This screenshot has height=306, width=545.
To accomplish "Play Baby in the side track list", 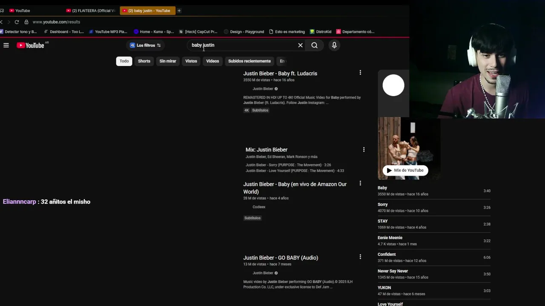I will pos(434,191).
